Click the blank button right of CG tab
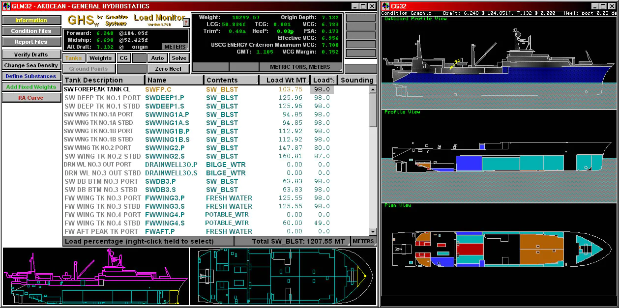 (139, 58)
